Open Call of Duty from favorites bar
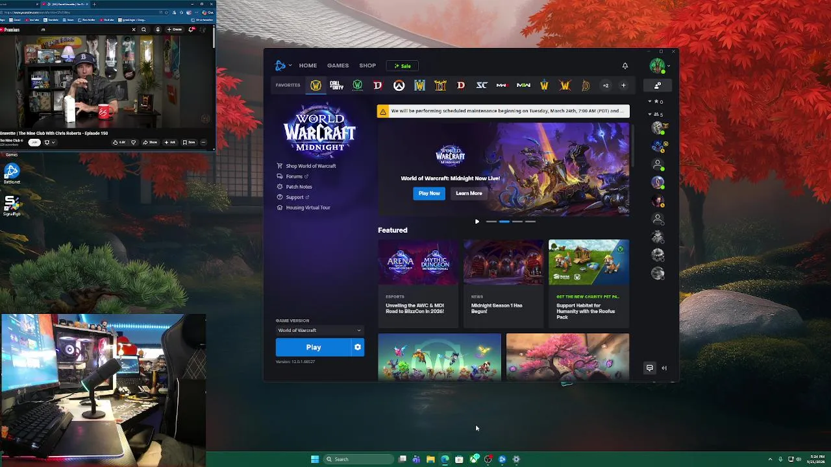 [x=336, y=86]
